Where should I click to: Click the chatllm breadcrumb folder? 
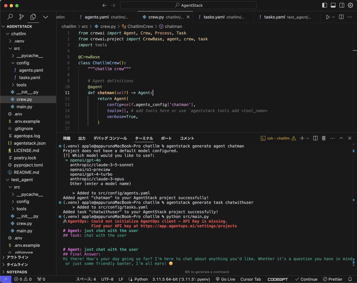(69, 26)
